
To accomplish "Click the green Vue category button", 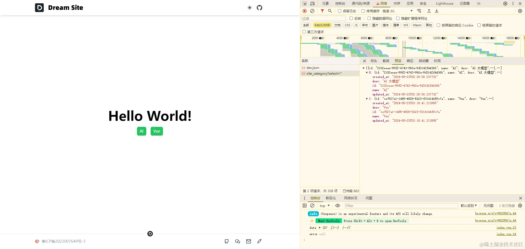I will click(157, 131).
